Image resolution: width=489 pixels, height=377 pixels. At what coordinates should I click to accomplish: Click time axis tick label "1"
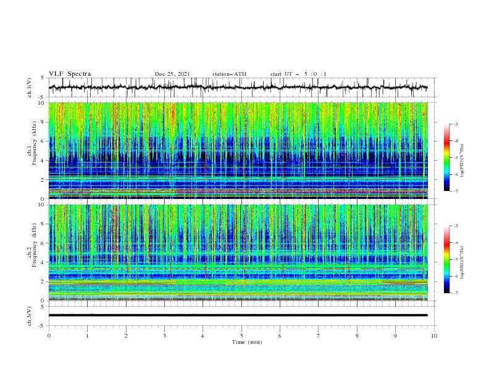pyautogui.click(x=87, y=336)
